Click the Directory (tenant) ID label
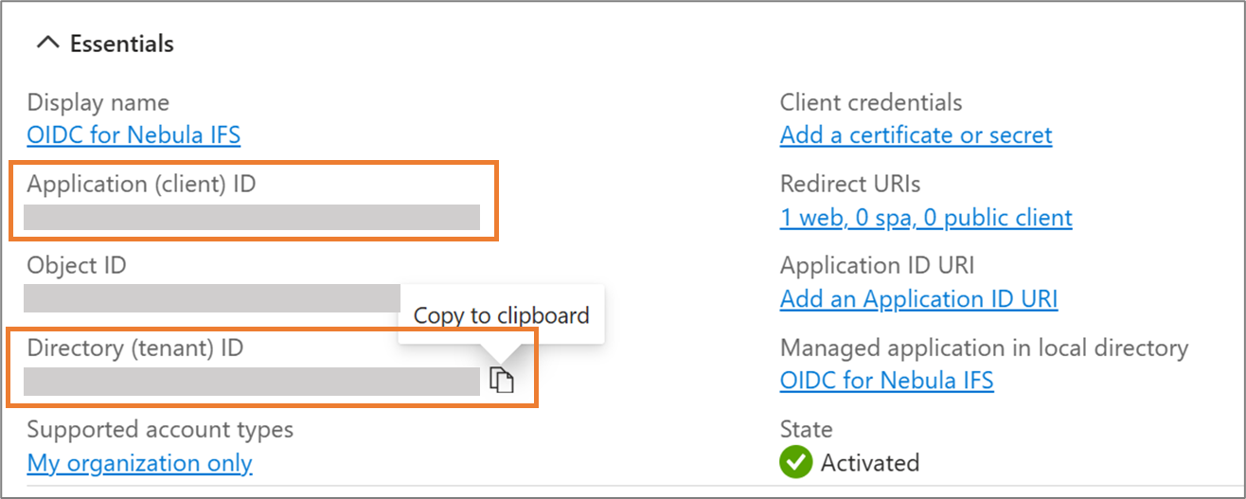Screen dimensions: 1246x499 (x=135, y=348)
